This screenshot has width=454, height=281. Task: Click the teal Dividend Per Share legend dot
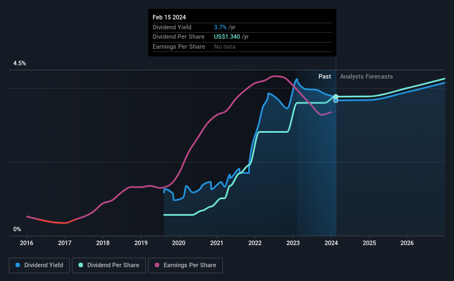pyautogui.click(x=81, y=265)
